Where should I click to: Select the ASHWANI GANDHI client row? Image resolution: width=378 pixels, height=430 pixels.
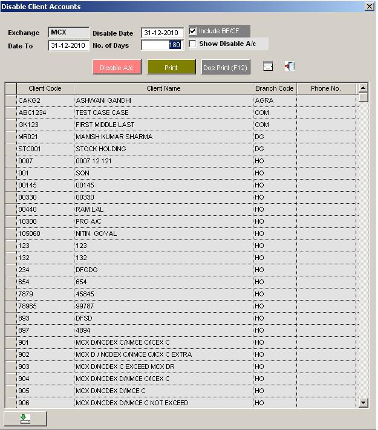tap(163, 100)
